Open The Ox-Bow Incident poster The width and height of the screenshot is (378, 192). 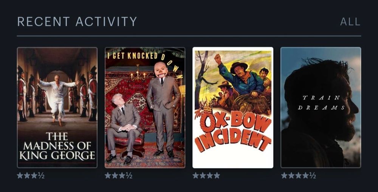pyautogui.click(x=233, y=108)
